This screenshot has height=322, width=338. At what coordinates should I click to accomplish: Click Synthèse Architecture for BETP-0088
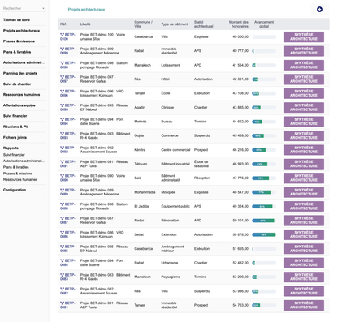coord(304,206)
